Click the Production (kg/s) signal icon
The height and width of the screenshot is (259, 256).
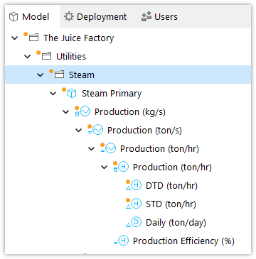[85, 111]
